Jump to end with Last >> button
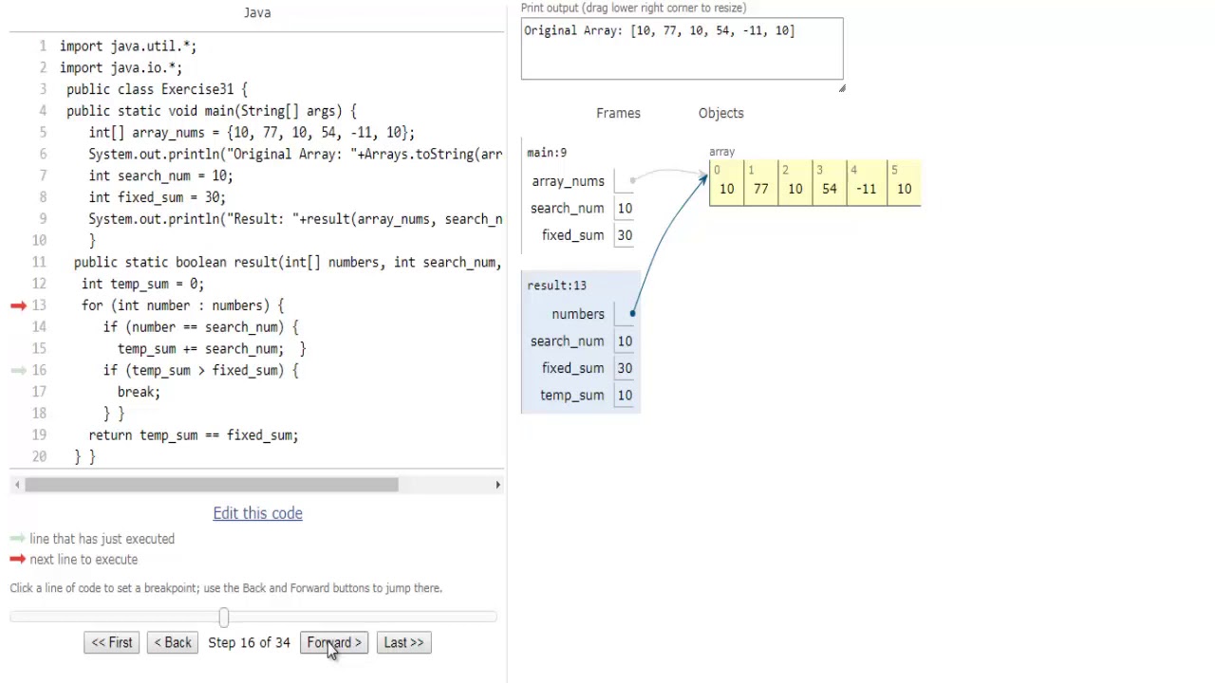The image size is (1215, 683). tap(403, 642)
